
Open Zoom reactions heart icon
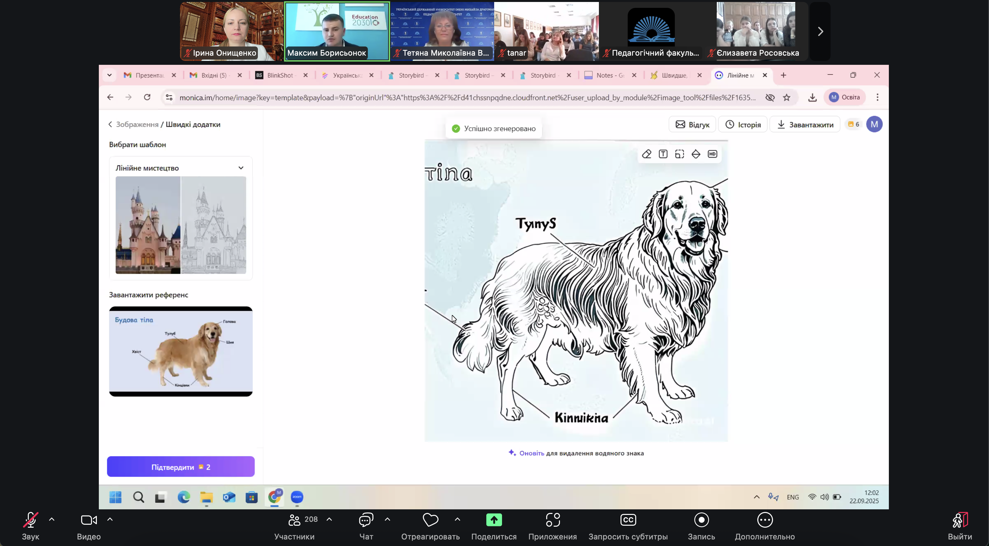tap(430, 520)
